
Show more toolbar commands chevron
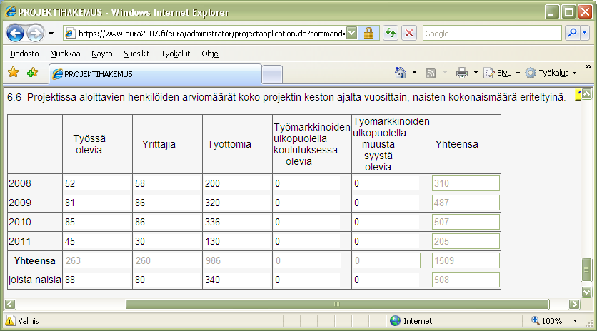(x=588, y=67)
